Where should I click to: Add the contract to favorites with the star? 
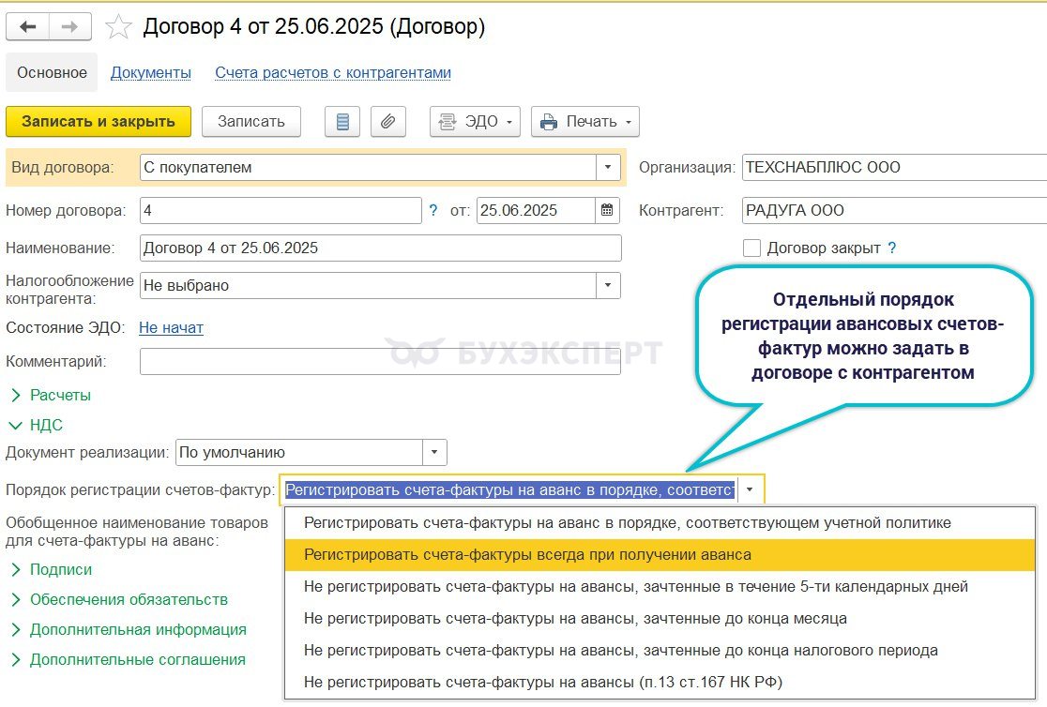click(118, 26)
